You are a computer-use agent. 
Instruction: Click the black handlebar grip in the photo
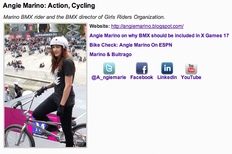pyautogui.click(x=17, y=105)
